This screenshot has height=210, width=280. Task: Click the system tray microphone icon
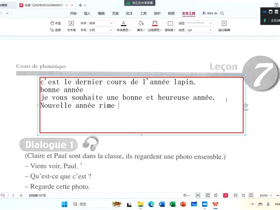tap(268, 204)
